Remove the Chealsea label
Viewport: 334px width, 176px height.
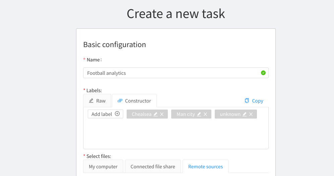[162, 114]
